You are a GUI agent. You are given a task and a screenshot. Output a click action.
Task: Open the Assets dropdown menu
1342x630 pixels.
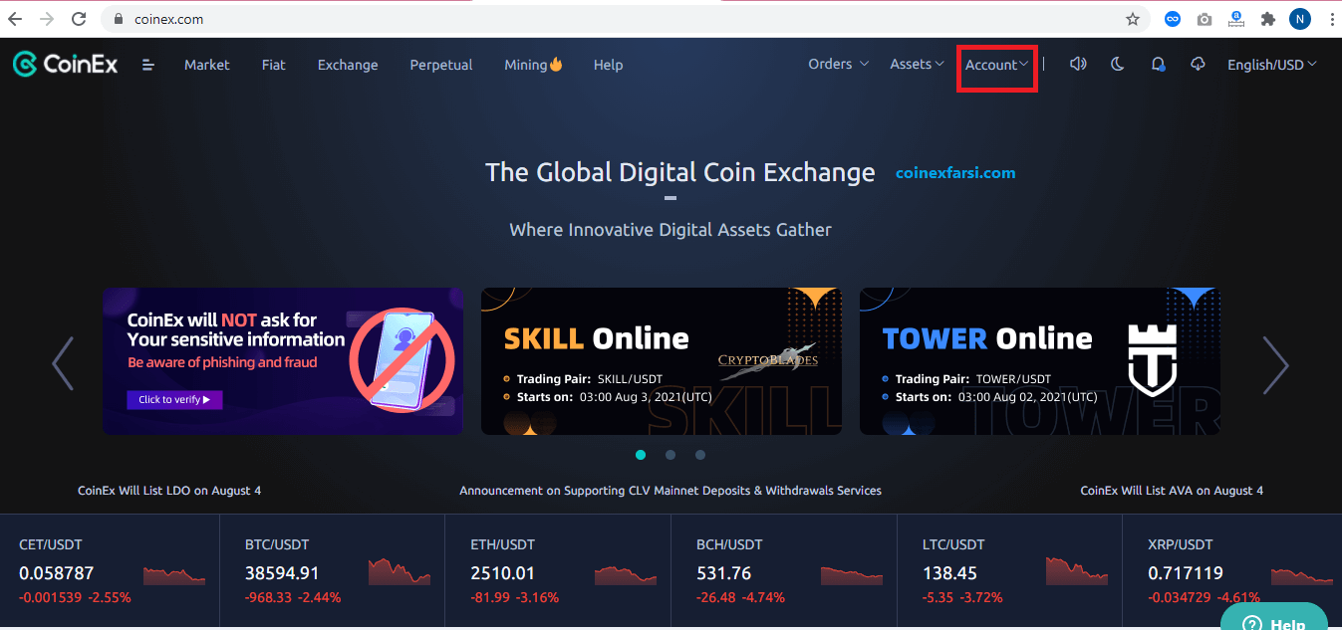tap(917, 64)
